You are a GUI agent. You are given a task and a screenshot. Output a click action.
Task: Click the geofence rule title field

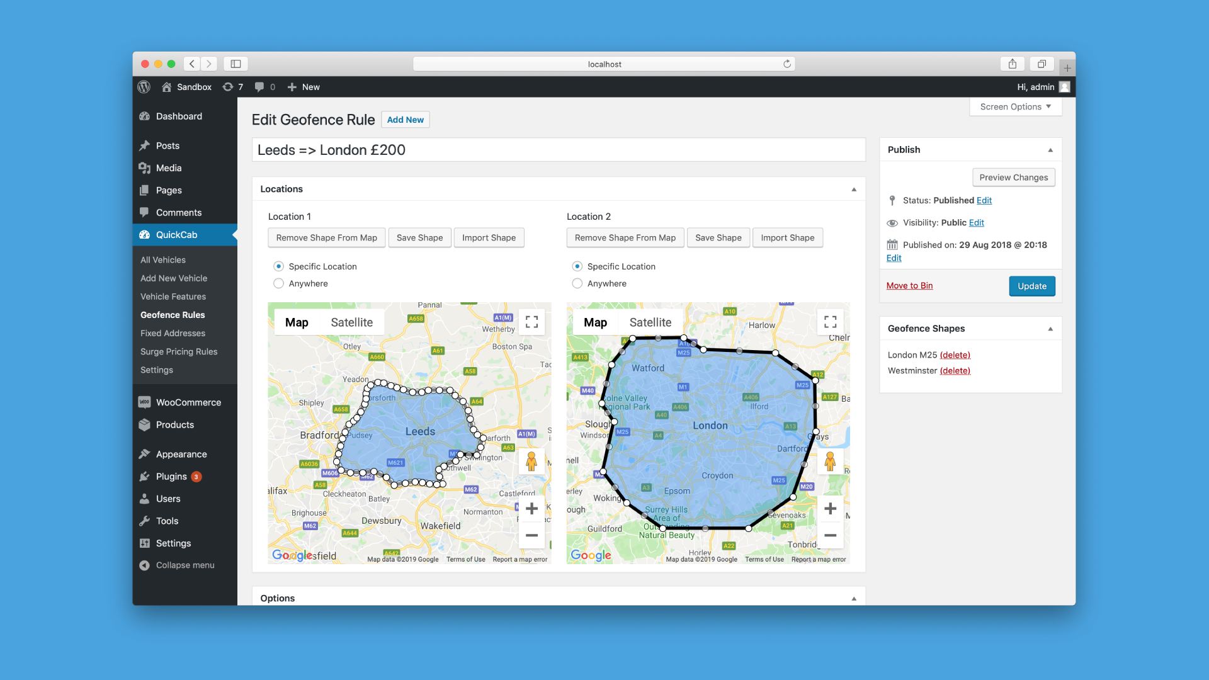pyautogui.click(x=558, y=150)
